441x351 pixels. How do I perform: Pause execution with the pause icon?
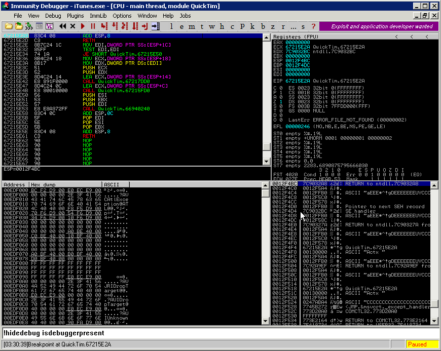point(93,26)
